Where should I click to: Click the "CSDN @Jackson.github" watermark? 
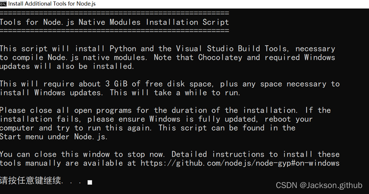point(319,185)
